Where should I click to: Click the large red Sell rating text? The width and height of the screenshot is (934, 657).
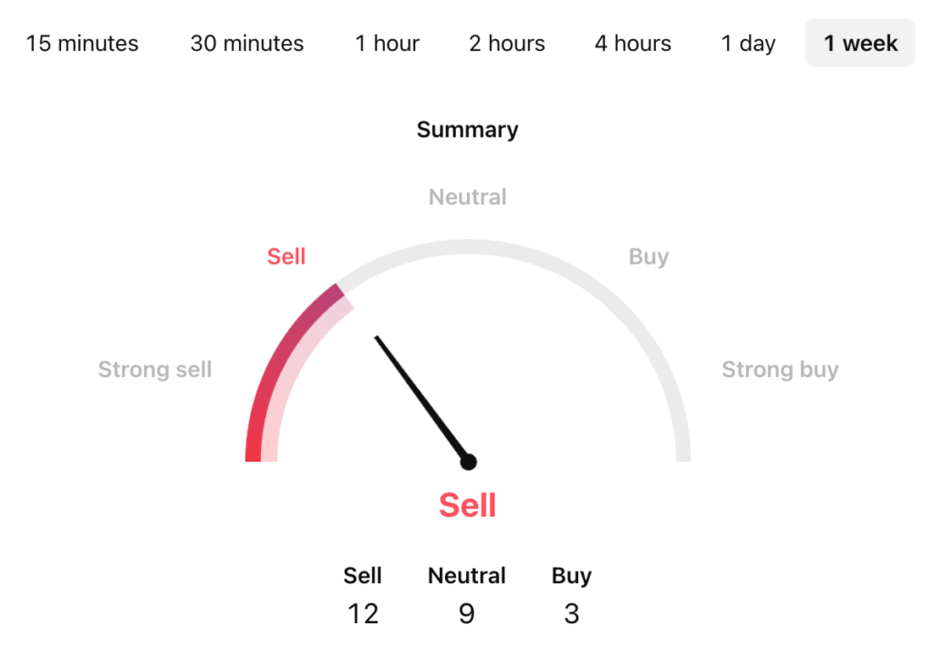click(467, 505)
